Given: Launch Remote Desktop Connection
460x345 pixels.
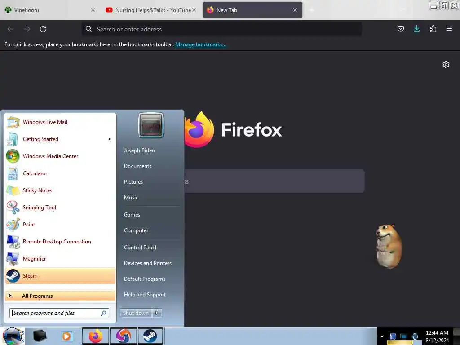Looking at the screenshot, I should tap(60, 241).
